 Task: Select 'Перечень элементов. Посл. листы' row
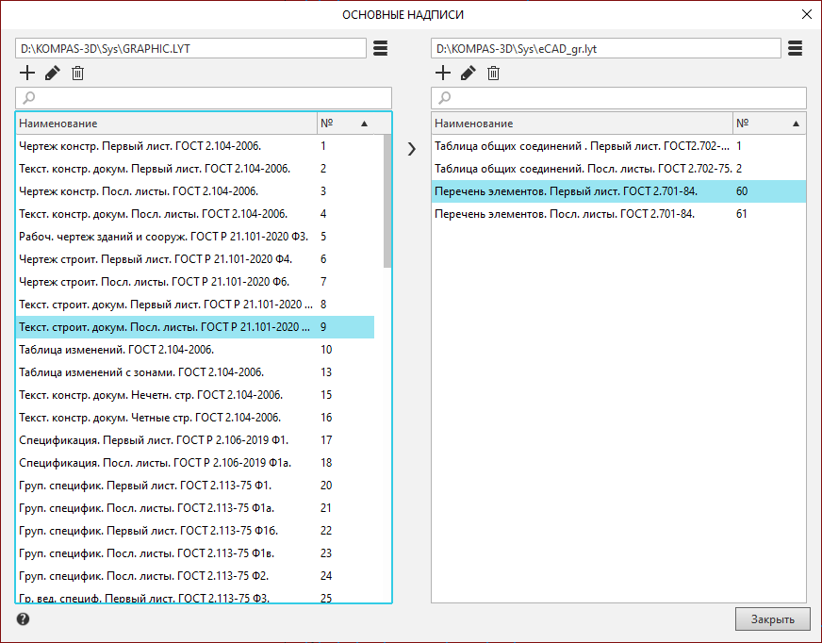pyautogui.click(x=564, y=214)
